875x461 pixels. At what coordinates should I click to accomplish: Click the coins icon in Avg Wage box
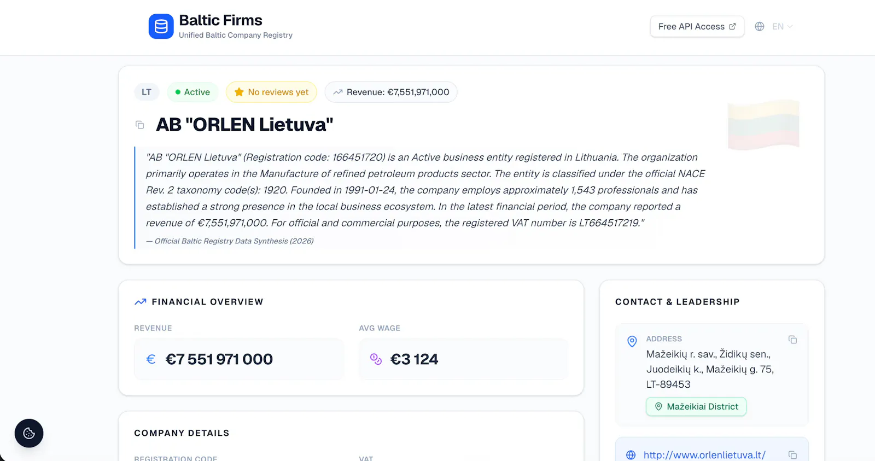[x=376, y=359]
